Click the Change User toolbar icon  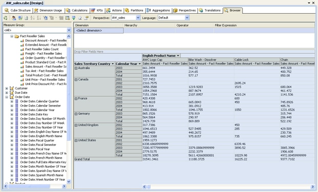point(14,18)
